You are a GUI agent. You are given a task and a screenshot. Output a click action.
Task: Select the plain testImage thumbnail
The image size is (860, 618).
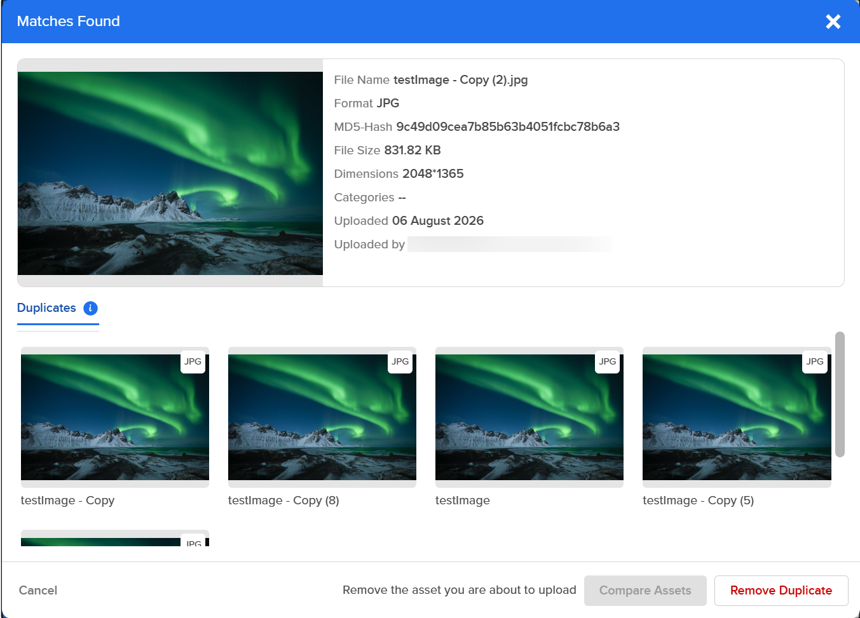(x=529, y=417)
